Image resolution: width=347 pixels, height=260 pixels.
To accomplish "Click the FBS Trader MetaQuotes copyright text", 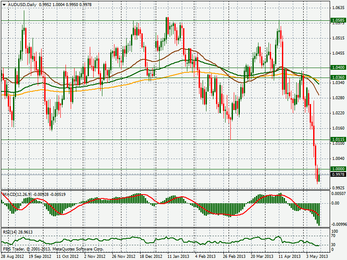I will pos(53,249).
